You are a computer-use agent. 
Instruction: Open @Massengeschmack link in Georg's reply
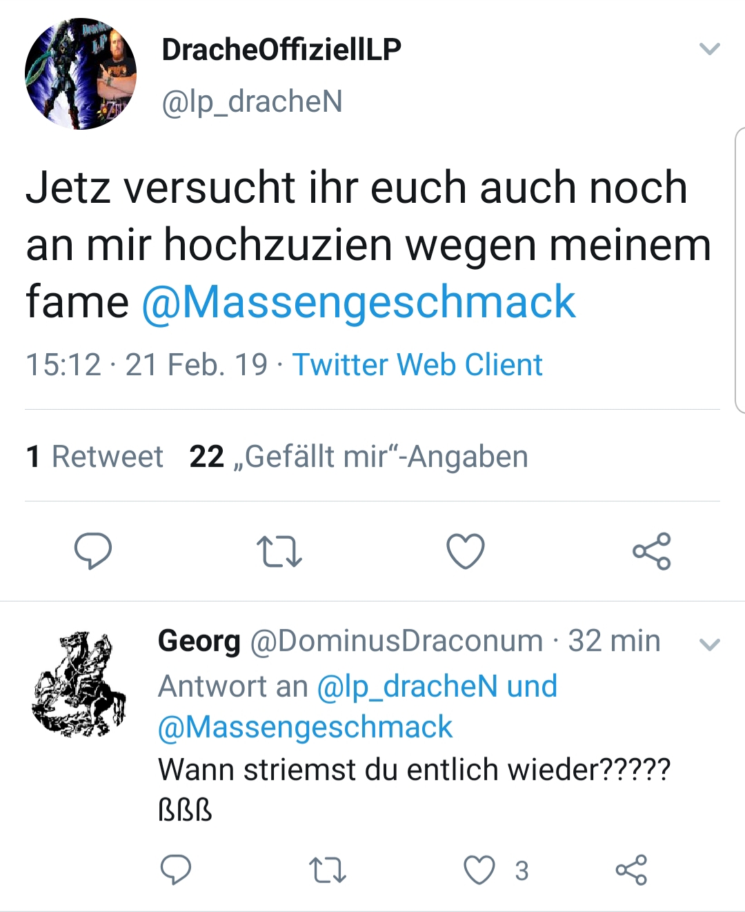306,727
